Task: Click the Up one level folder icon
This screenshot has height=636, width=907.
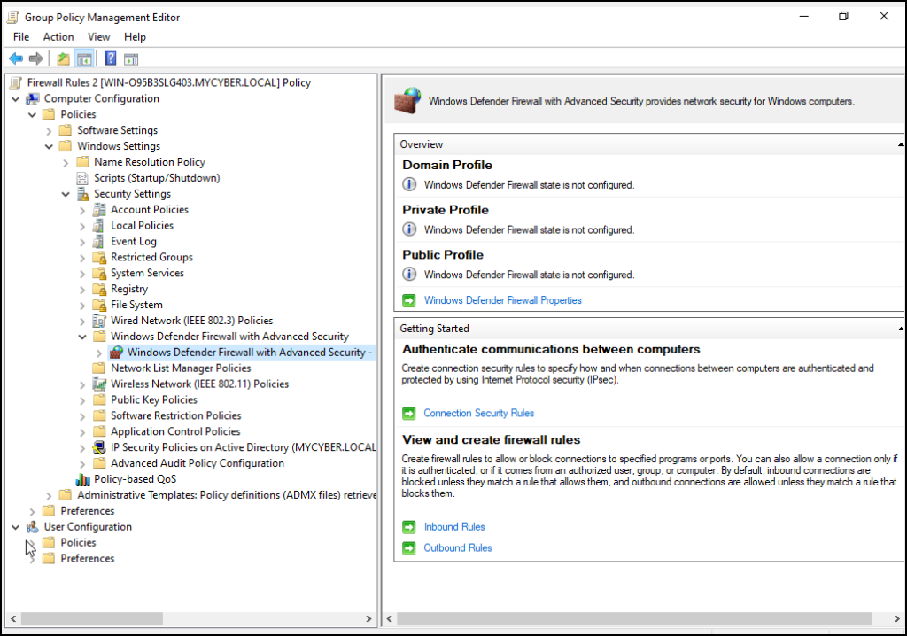Action: click(x=63, y=58)
